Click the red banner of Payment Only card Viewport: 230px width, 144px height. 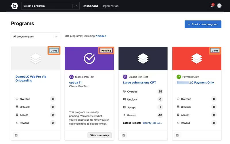[x=197, y=58]
